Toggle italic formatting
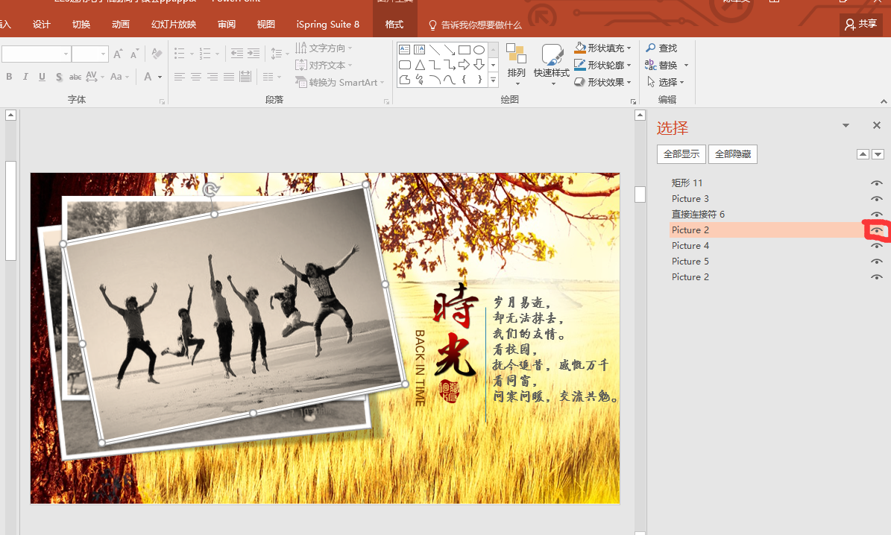 pos(25,77)
